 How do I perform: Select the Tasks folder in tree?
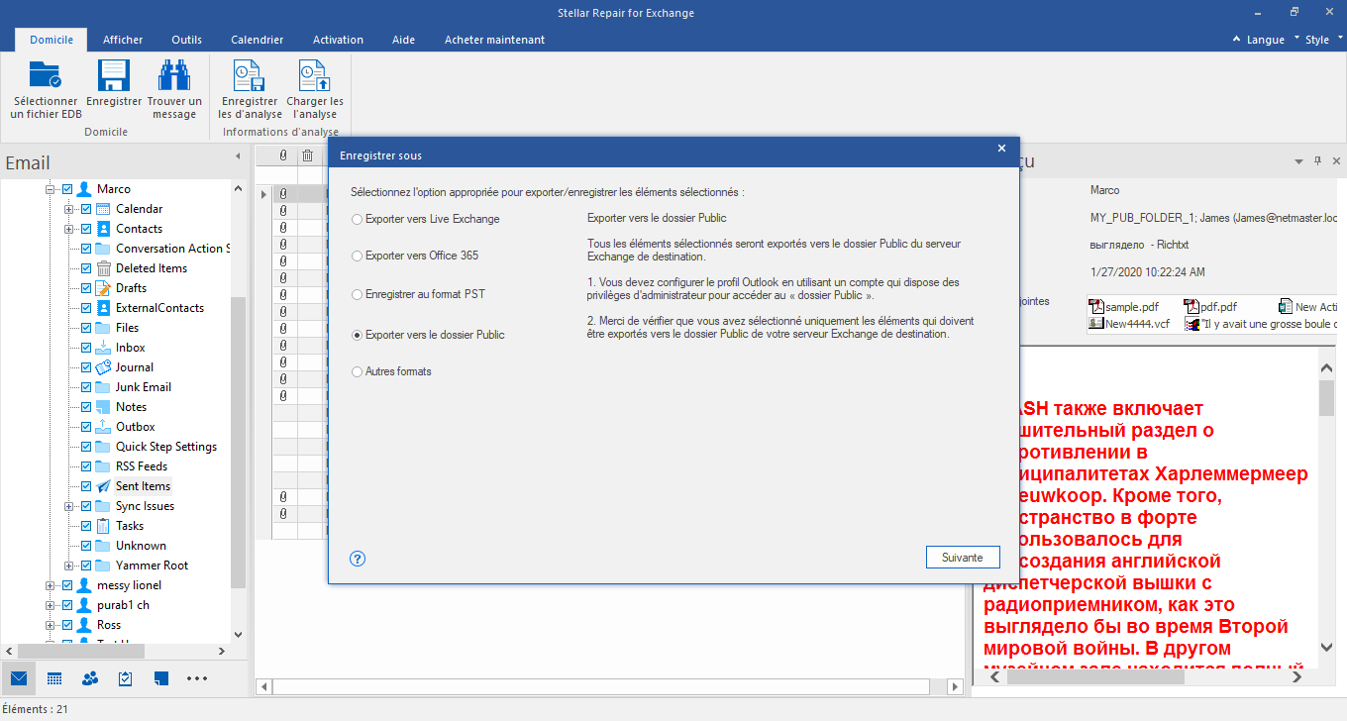[130, 526]
